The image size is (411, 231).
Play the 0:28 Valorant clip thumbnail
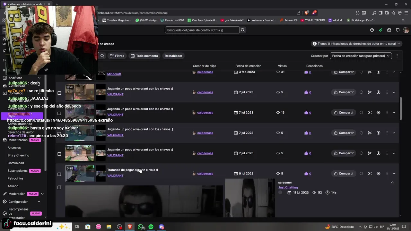click(x=80, y=174)
